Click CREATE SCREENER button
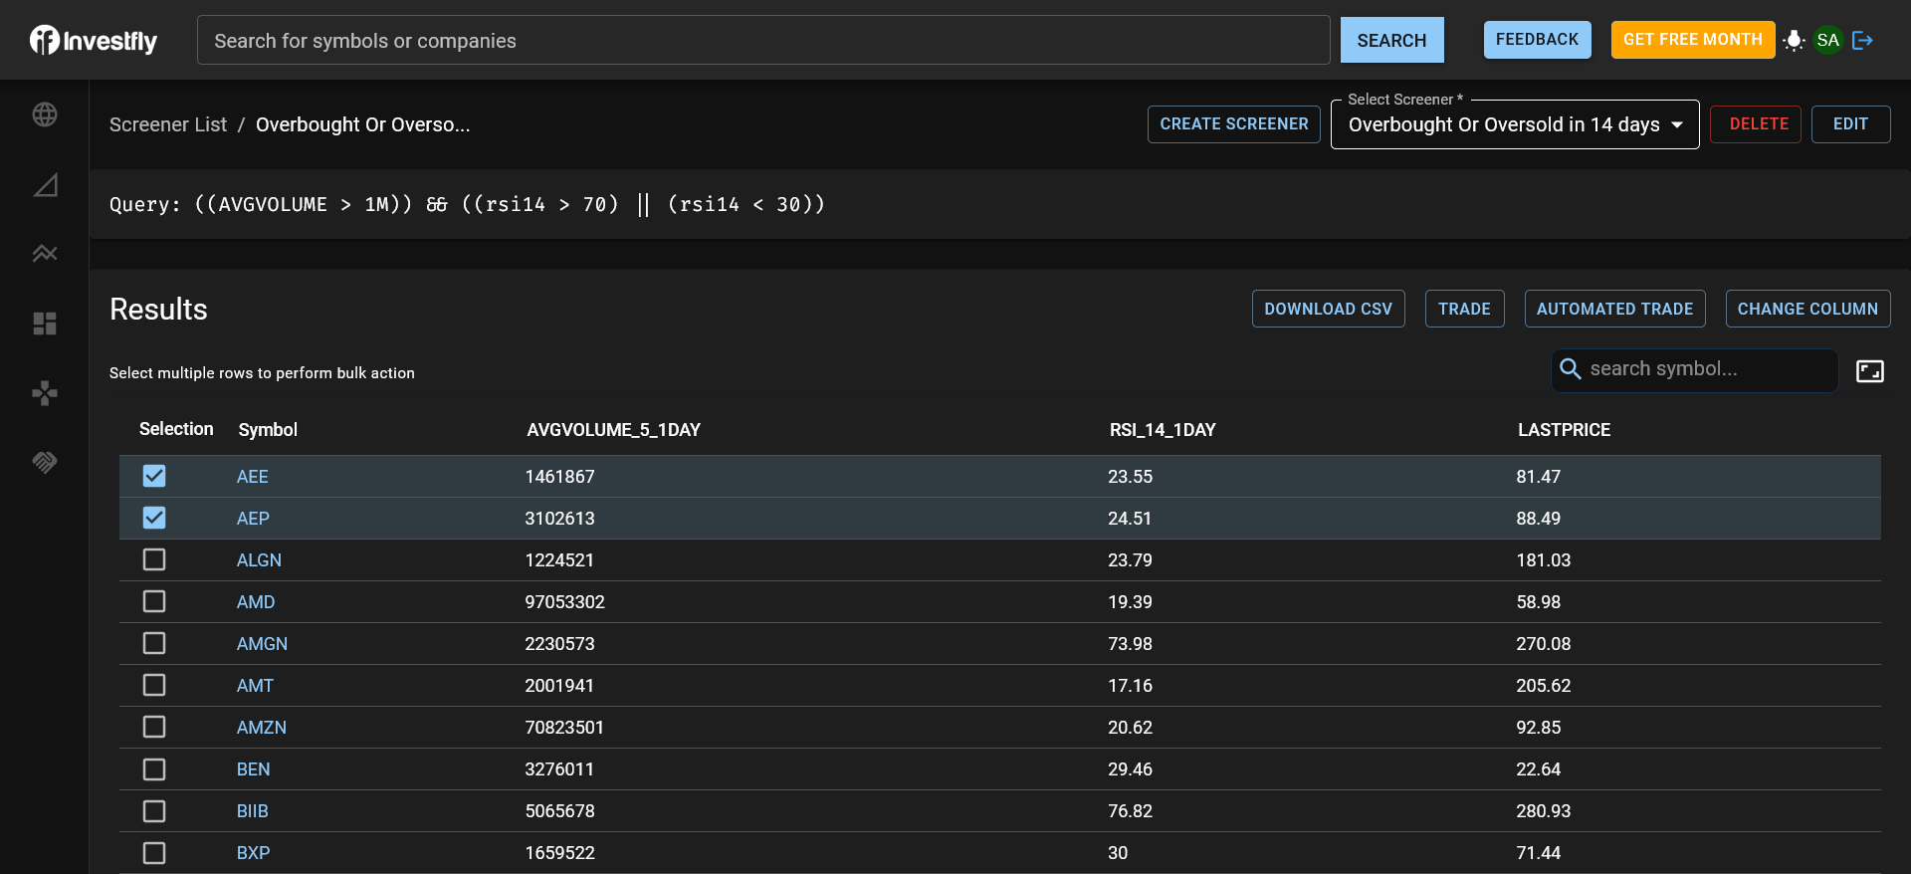The width and height of the screenshot is (1911, 874). (1233, 124)
